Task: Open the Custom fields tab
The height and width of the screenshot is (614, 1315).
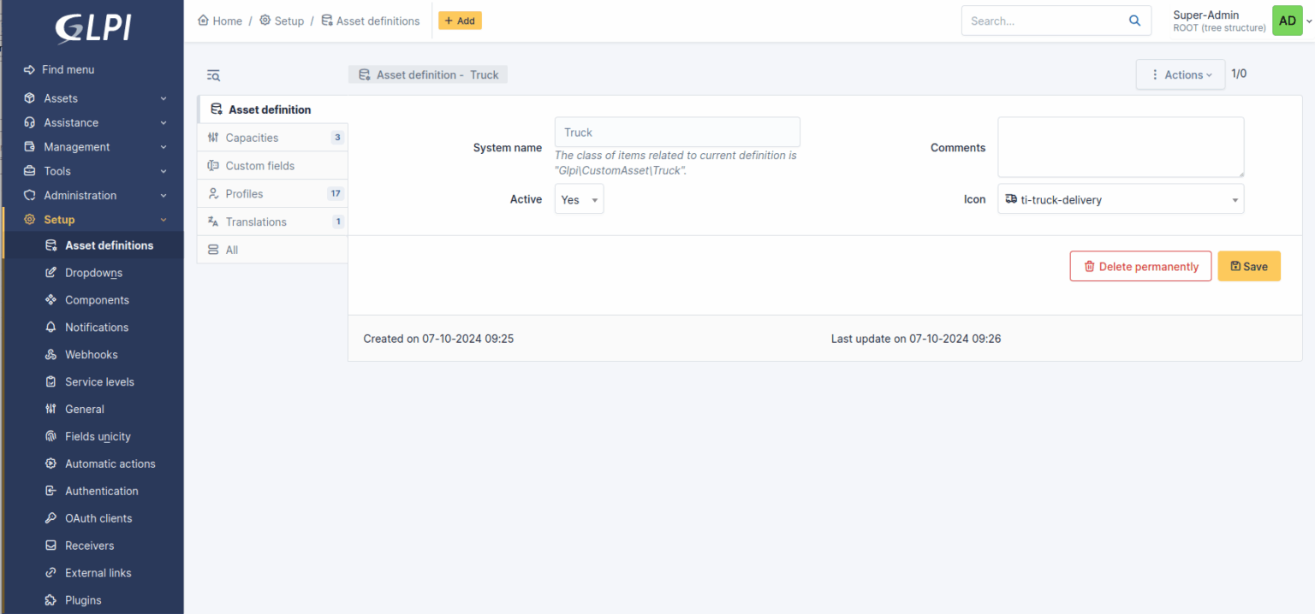Action: pyautogui.click(x=259, y=166)
